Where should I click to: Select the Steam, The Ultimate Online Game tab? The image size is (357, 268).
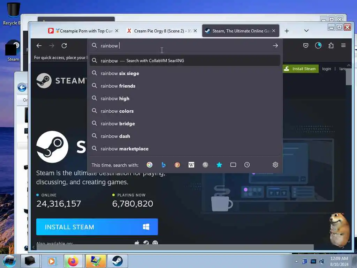coord(241,31)
